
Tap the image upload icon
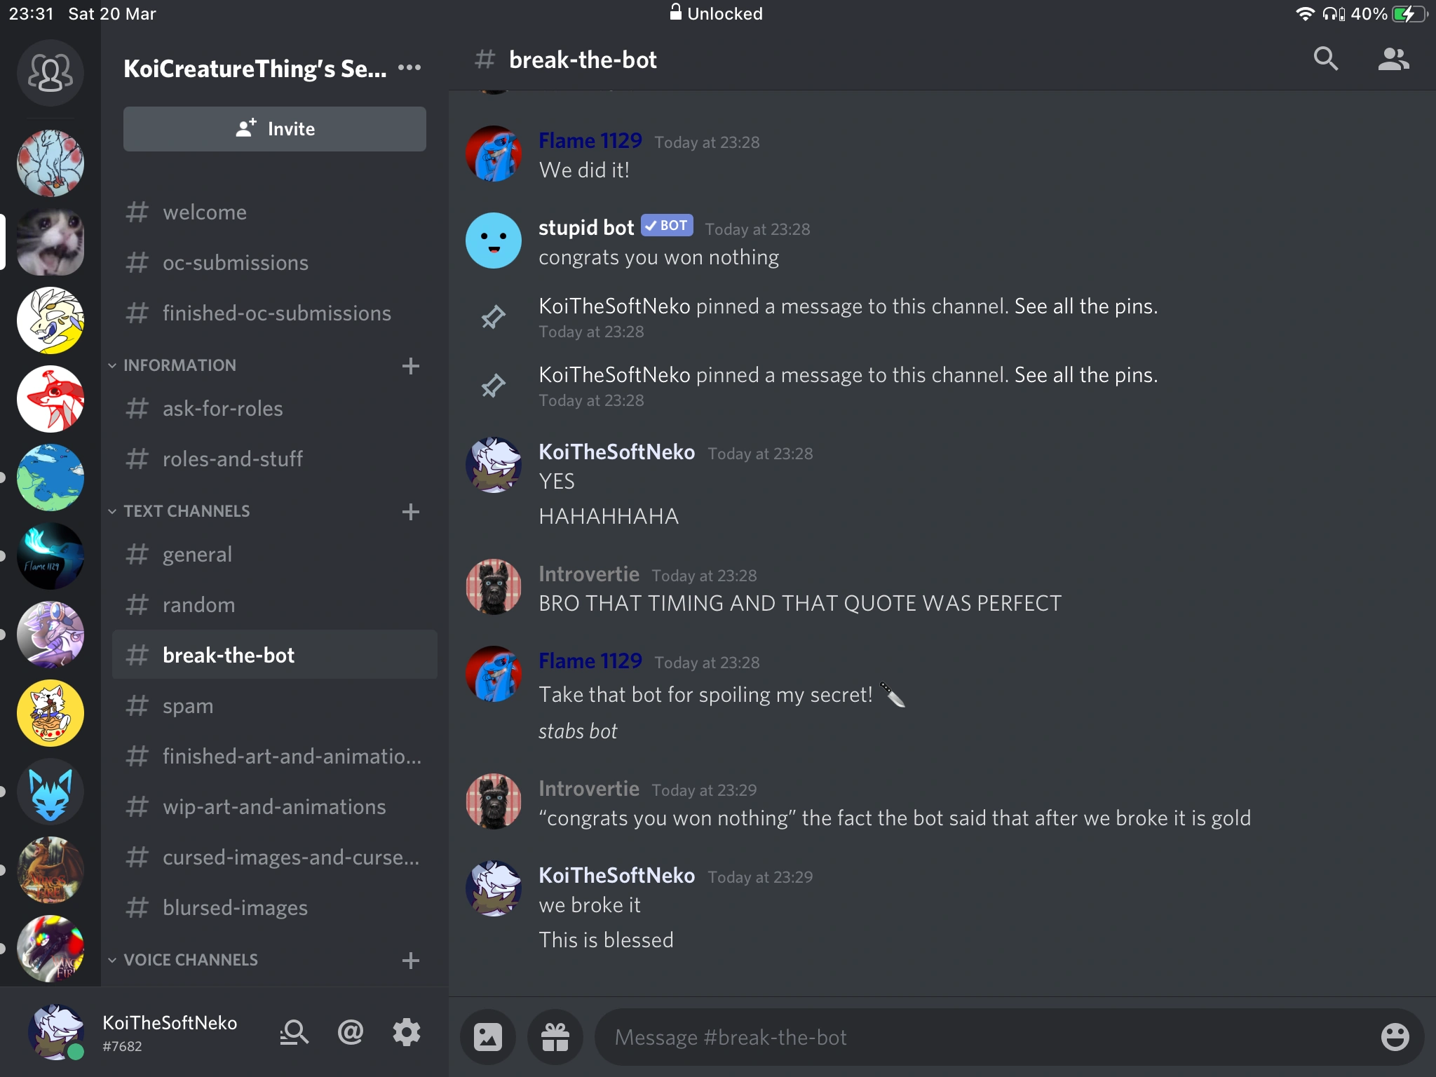488,1037
